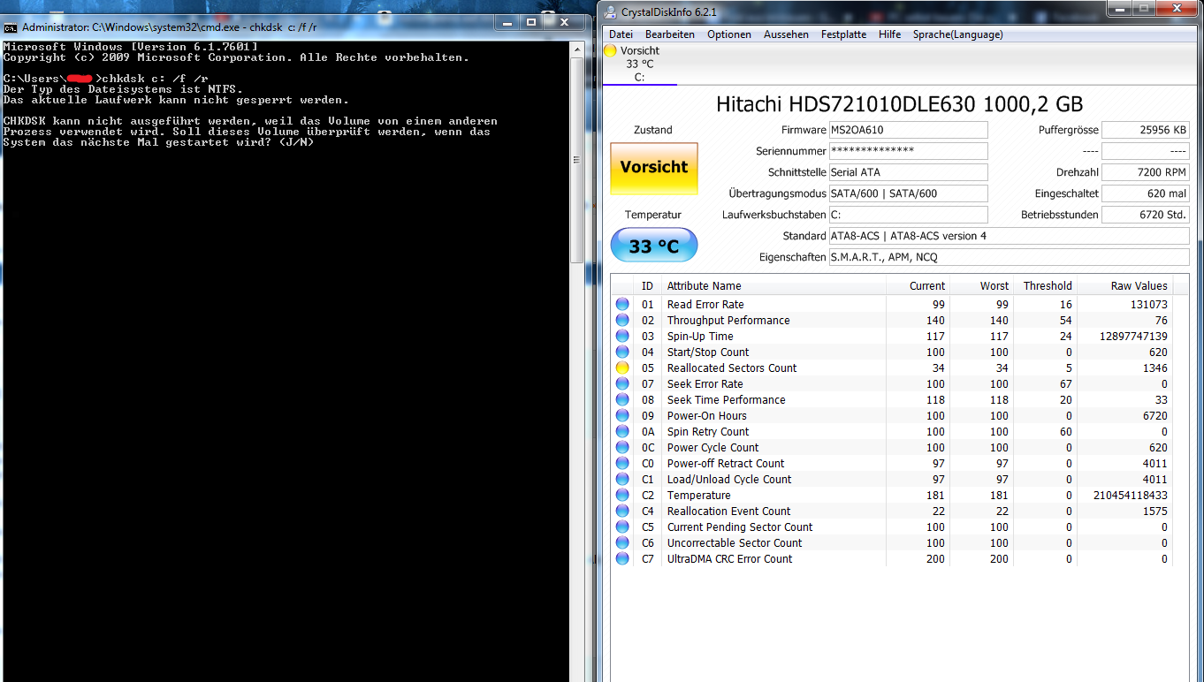Image resolution: width=1204 pixels, height=682 pixels.
Task: Click the Current column header
Action: click(918, 285)
